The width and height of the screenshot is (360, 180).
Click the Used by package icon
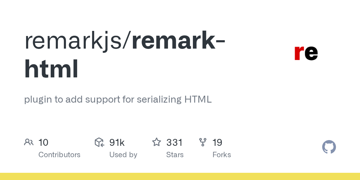[x=99, y=142]
